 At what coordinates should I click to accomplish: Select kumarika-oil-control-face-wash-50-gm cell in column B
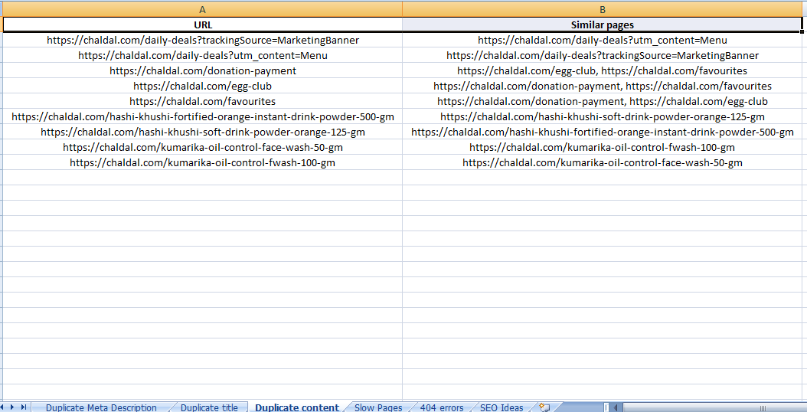tap(602, 163)
